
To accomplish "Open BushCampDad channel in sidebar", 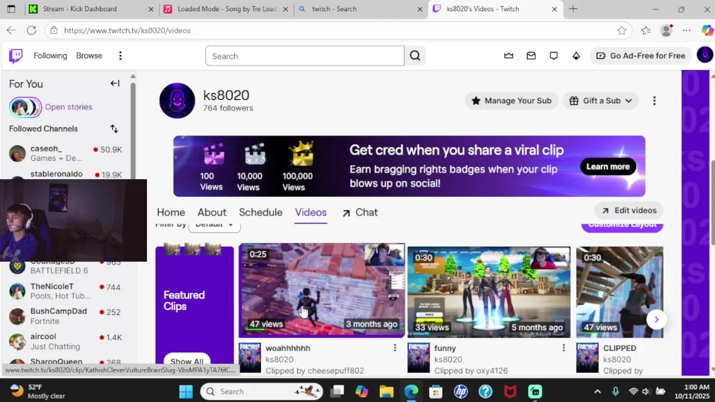I will pos(65,316).
